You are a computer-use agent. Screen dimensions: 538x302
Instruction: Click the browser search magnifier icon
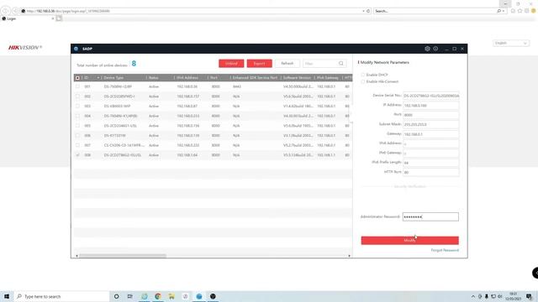(498, 11)
